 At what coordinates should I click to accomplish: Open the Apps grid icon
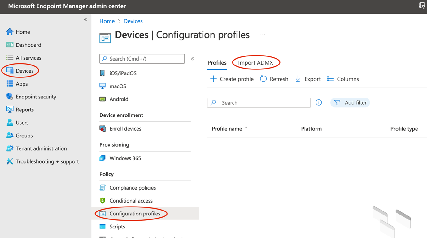pos(10,84)
